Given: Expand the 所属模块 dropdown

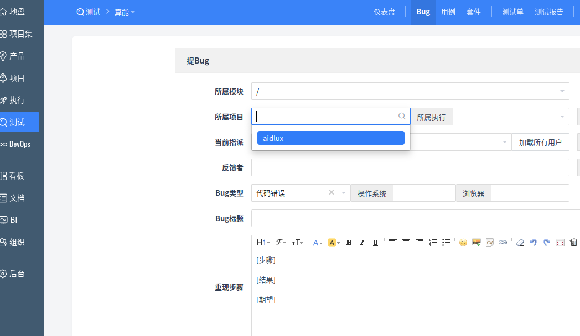Looking at the screenshot, I should tap(410, 91).
